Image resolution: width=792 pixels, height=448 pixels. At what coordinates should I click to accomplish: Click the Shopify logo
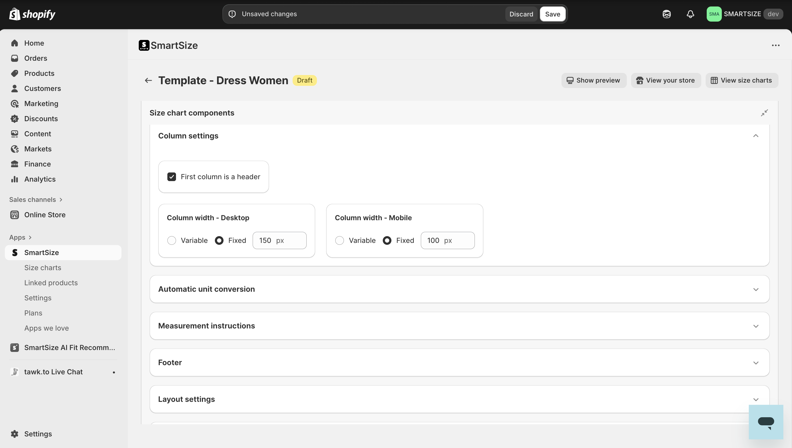32,14
